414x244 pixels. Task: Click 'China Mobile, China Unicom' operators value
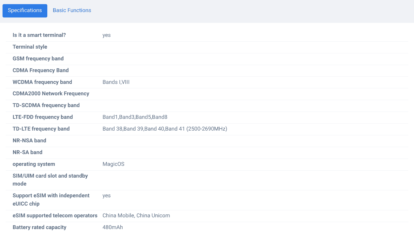coord(136,216)
